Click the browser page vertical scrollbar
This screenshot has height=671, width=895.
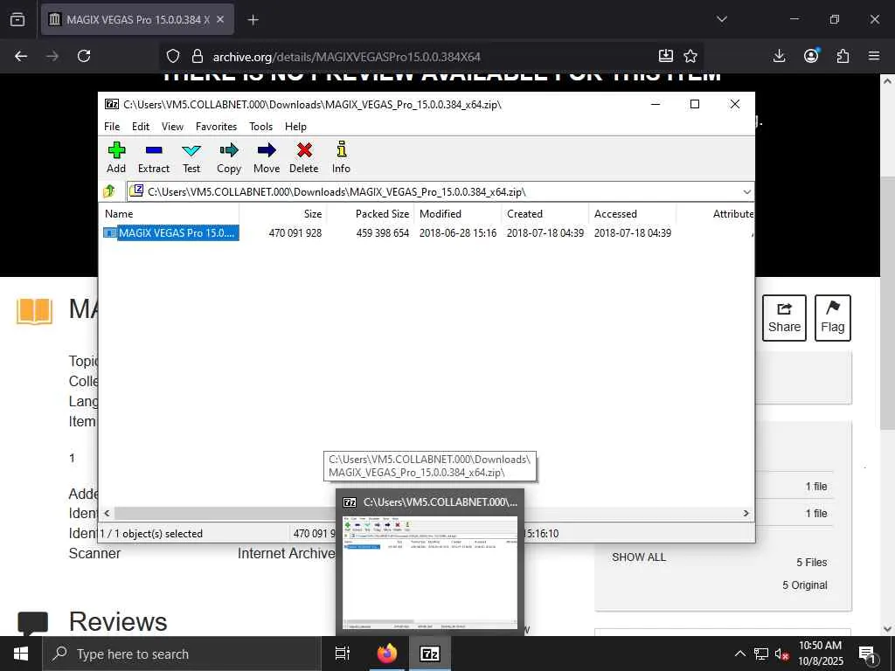[887, 302]
